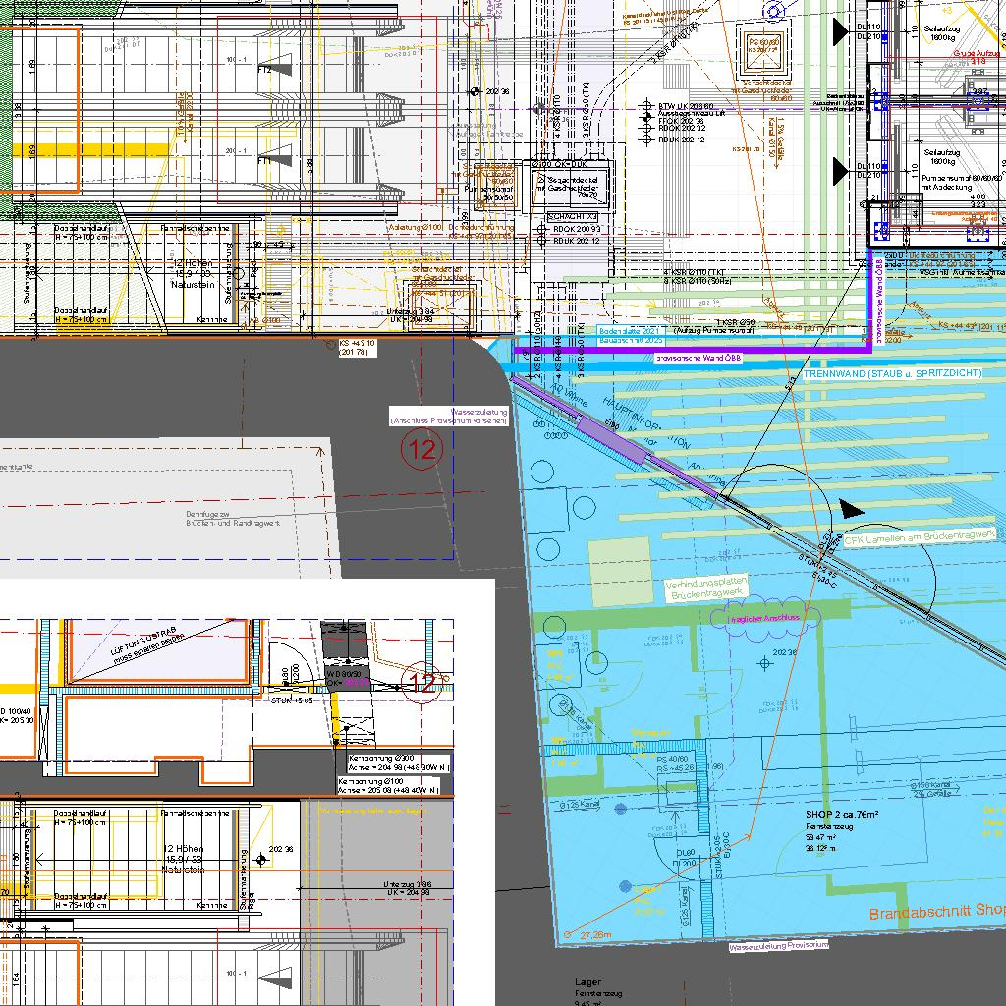This screenshot has width=1006, height=1006.
Task: Select the cyan "Bodenplatte 2021" label
Action: point(631,331)
